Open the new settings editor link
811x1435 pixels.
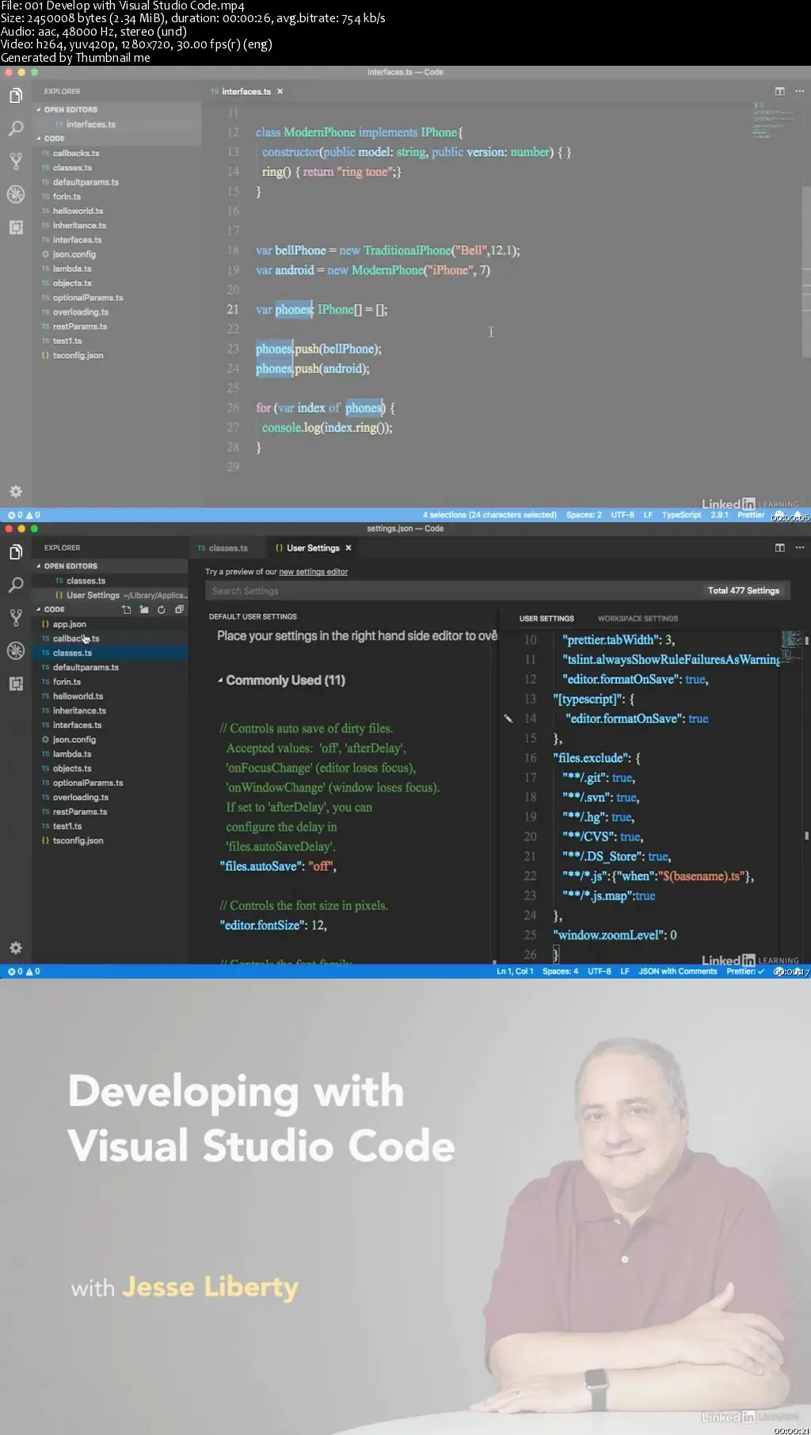point(313,572)
